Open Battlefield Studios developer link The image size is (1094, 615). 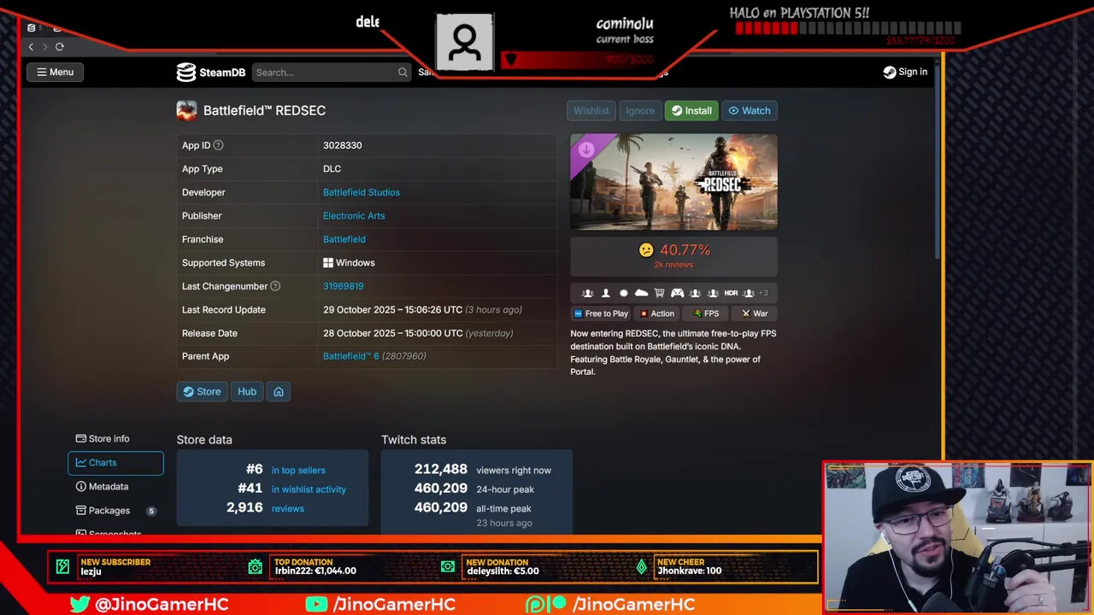[361, 192]
